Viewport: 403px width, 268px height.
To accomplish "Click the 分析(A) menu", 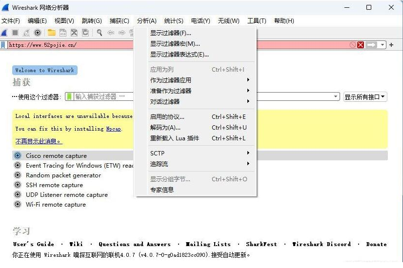I will coord(146,21).
